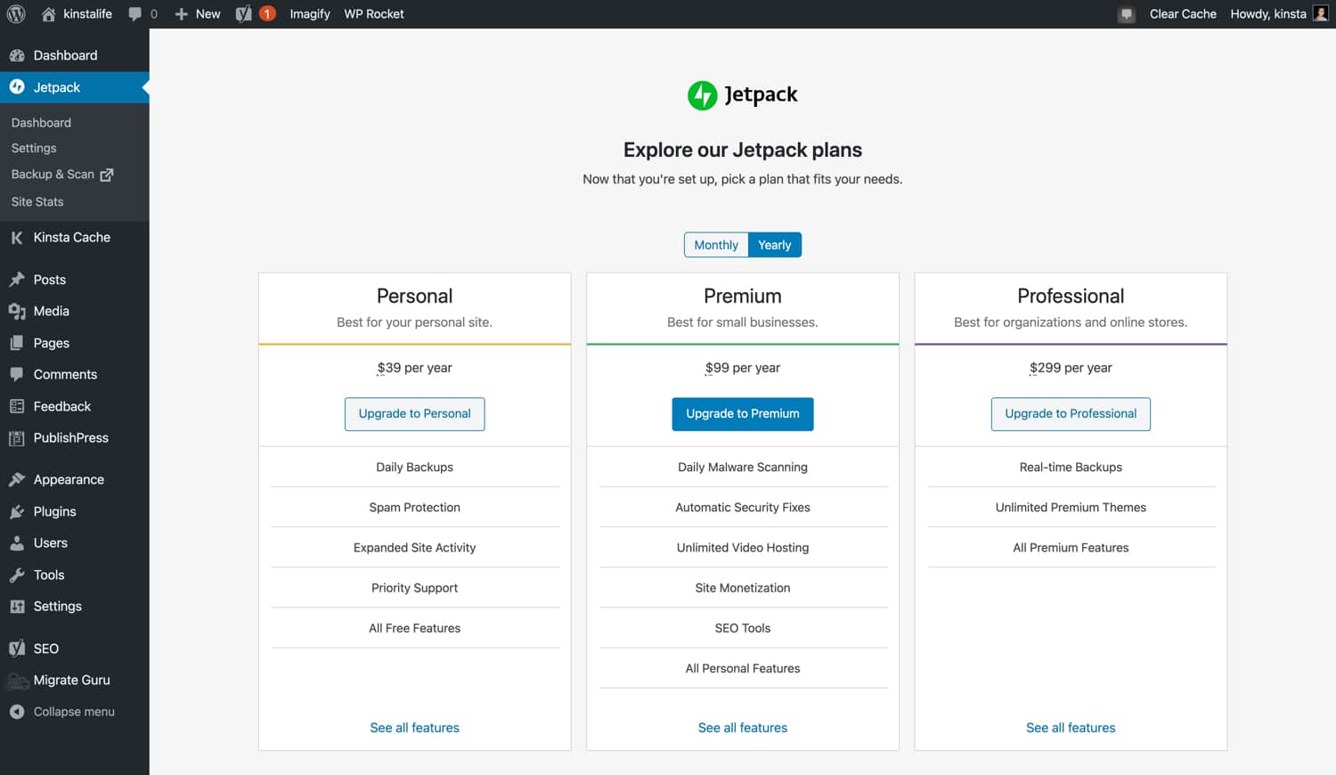1336x775 pixels.
Task: Click the Kinsta Cache sidebar icon
Action: tap(17, 237)
